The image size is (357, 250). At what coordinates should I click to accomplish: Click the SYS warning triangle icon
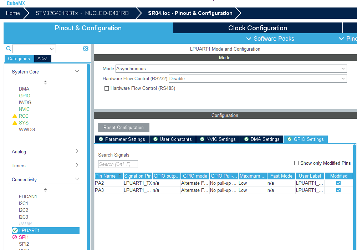[15, 123]
